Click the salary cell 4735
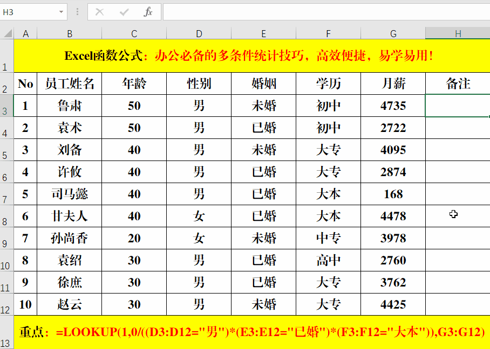 393,106
